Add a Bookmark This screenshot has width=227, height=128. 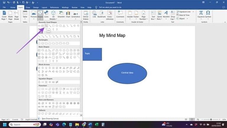click(101, 14)
